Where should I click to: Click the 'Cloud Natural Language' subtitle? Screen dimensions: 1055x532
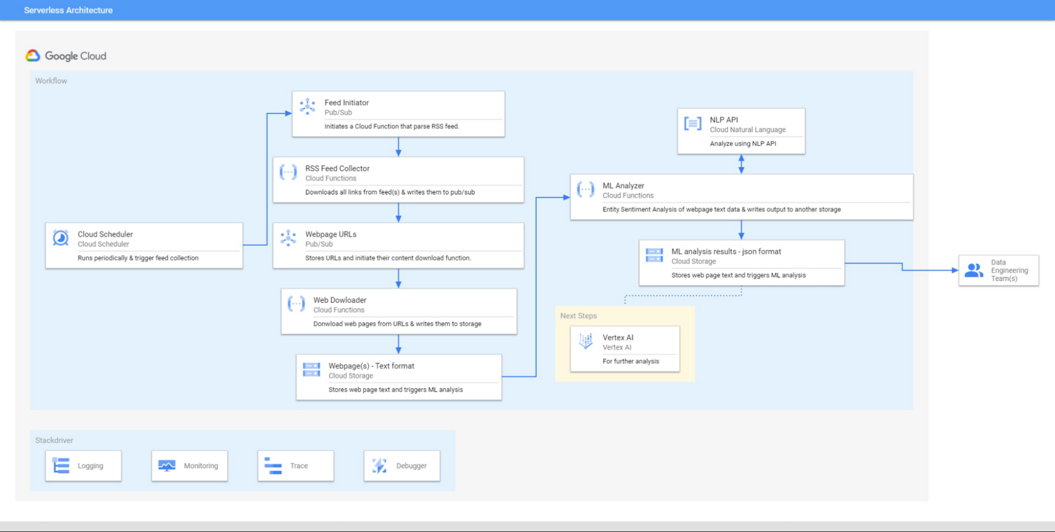point(748,130)
